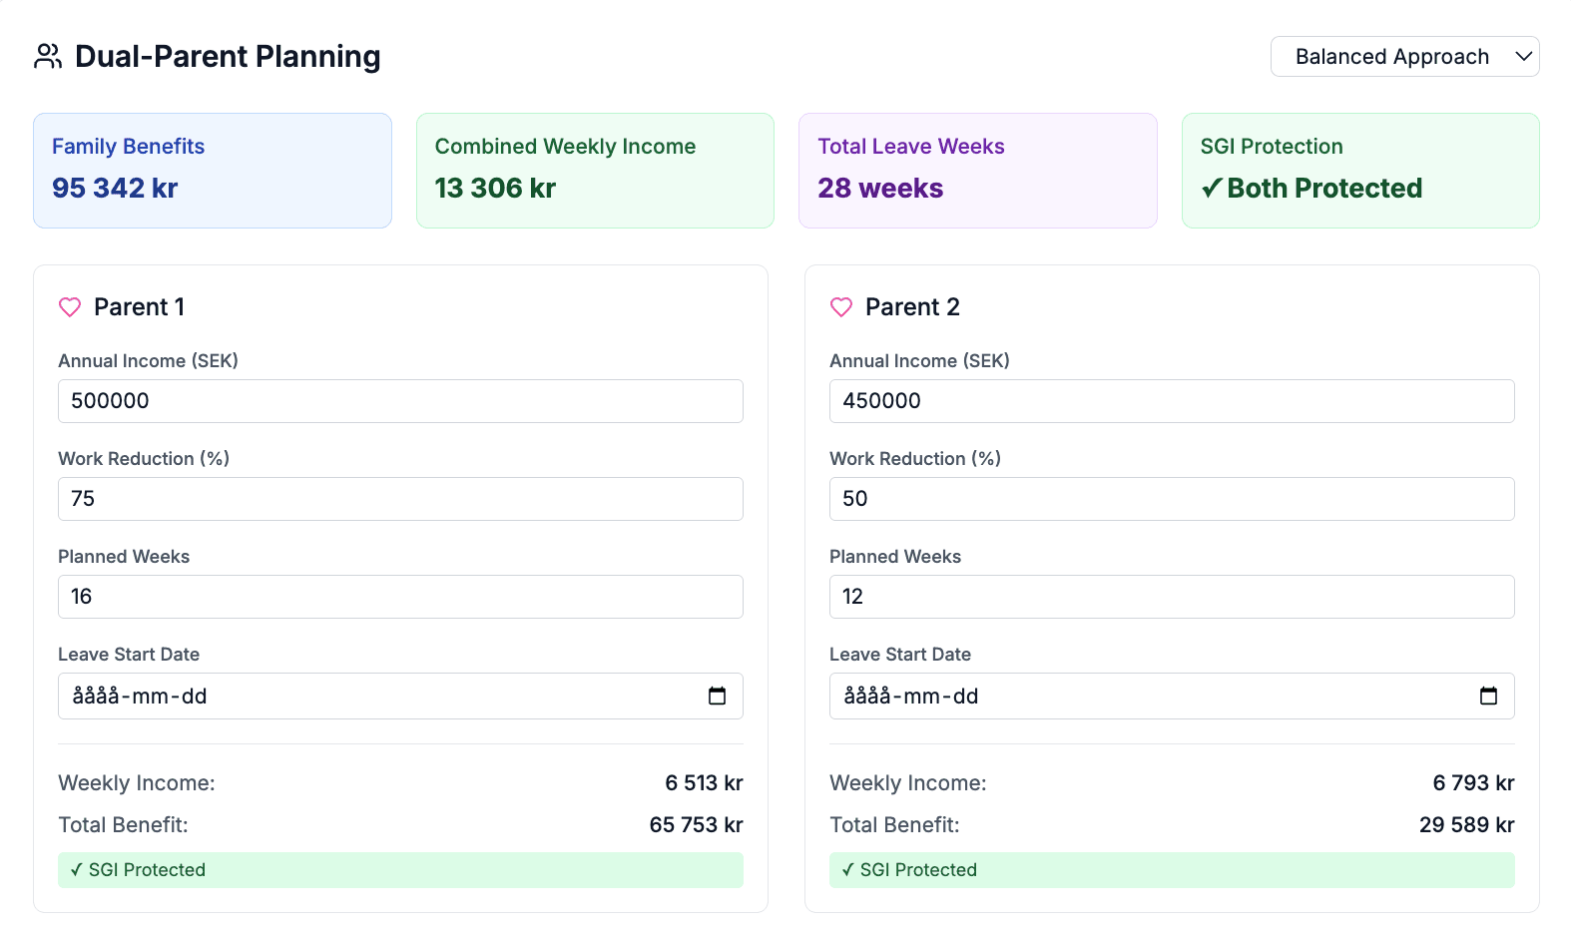Click the Family Benefits summary card
The width and height of the screenshot is (1571, 938).
coord(213,171)
